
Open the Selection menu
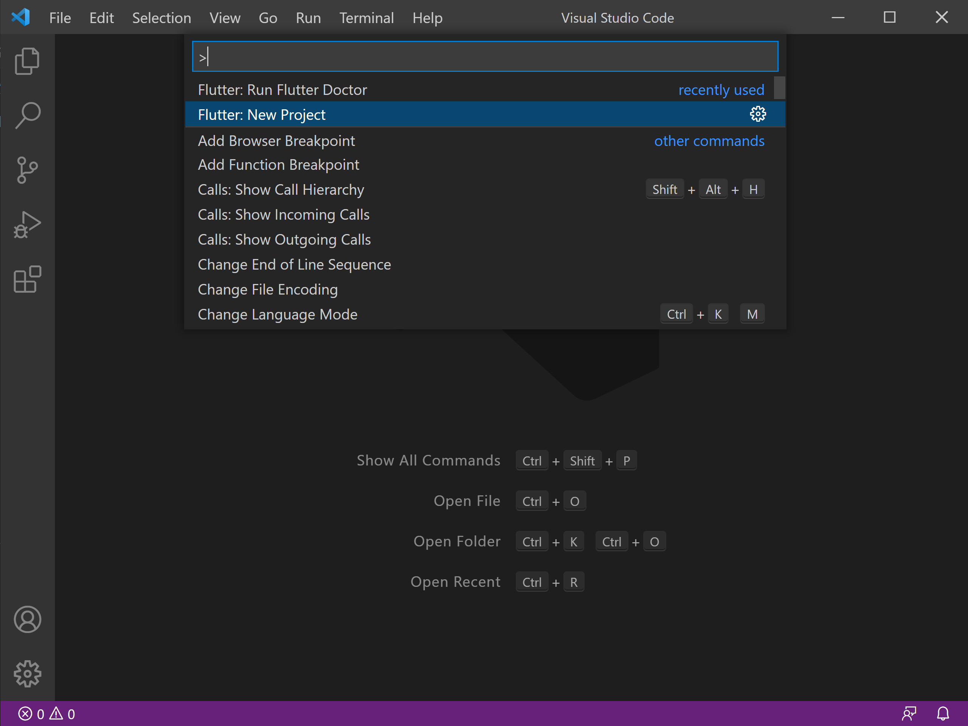161,18
